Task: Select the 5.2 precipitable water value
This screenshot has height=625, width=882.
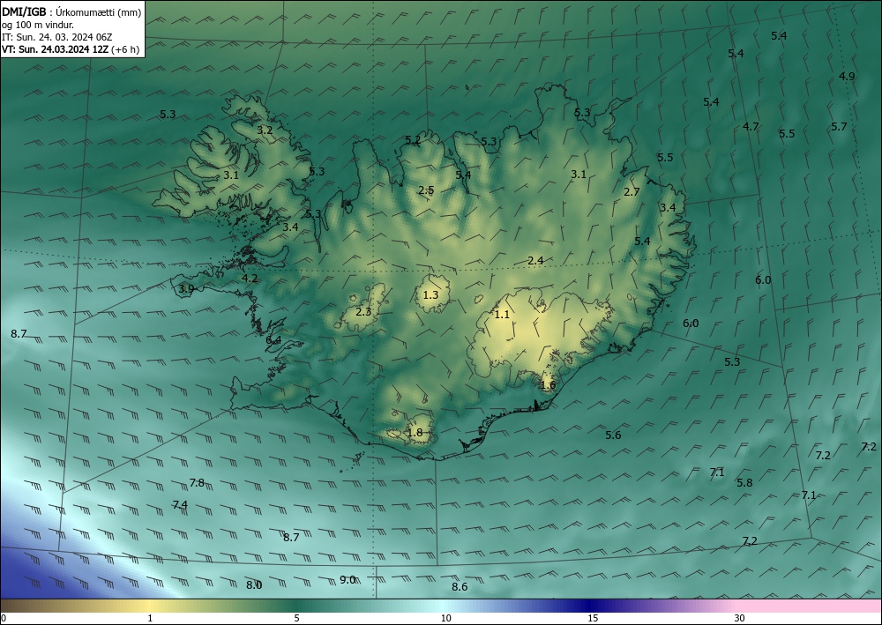Action: click(x=413, y=140)
